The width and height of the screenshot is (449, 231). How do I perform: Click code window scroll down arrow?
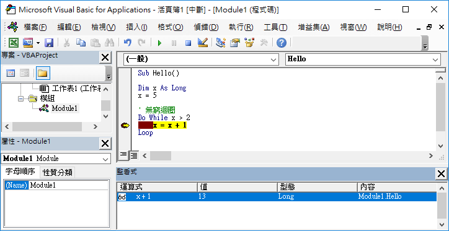pyautogui.click(x=441, y=146)
